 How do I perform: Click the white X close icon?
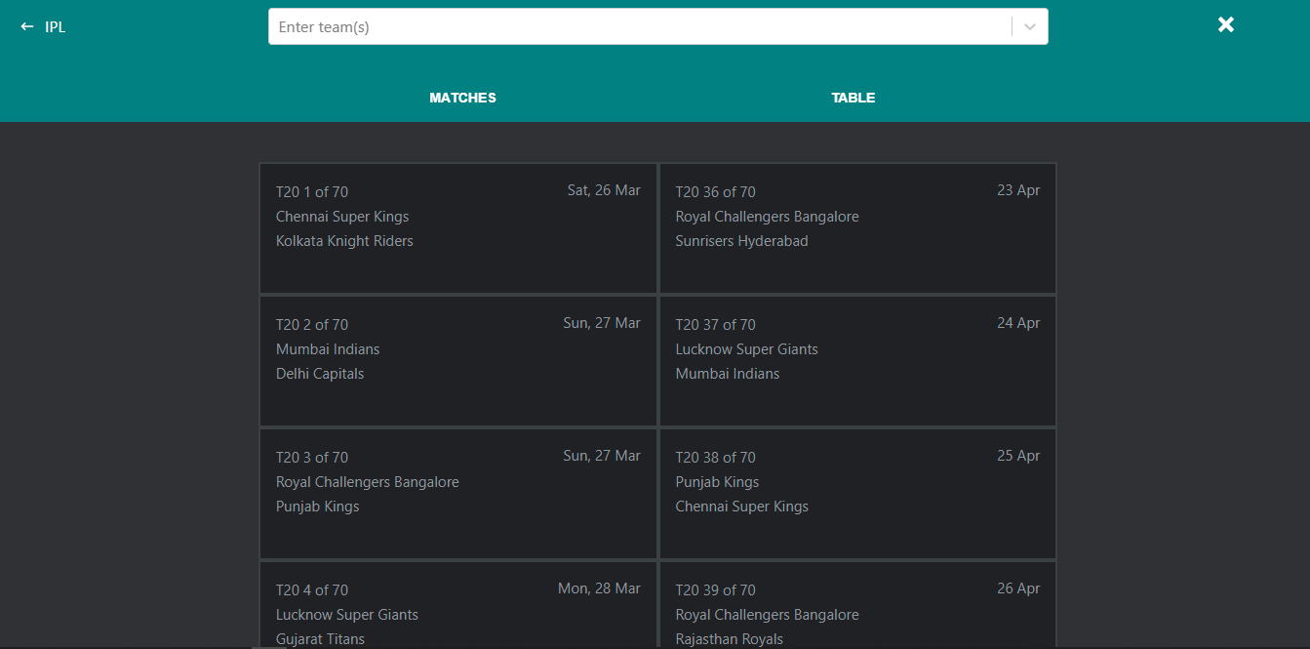[1225, 24]
